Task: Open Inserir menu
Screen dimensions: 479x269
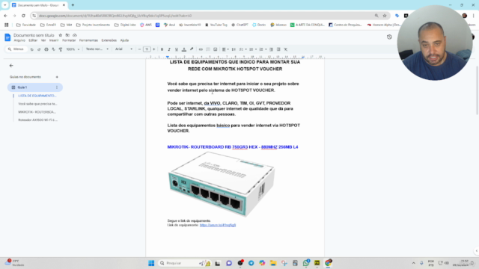Action: [x=54, y=40]
